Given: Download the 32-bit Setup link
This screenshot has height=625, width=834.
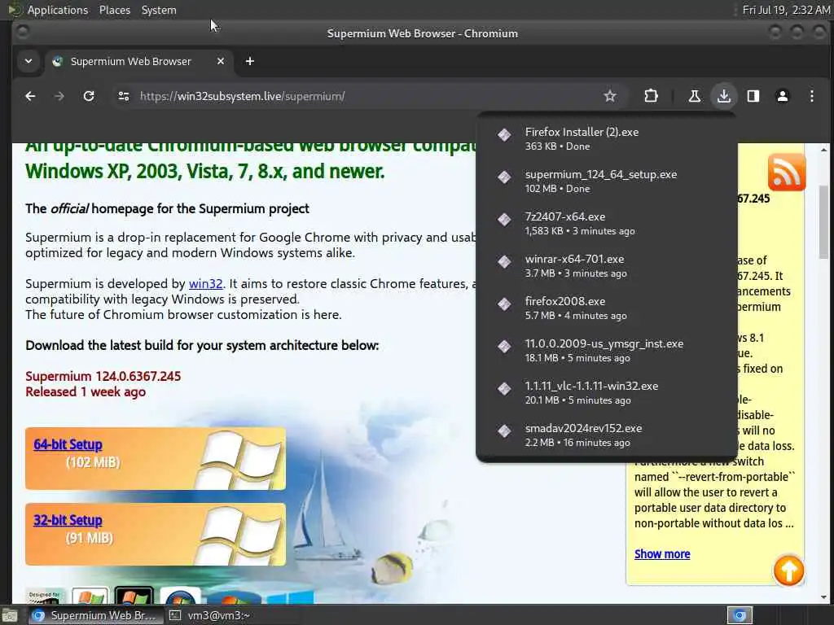Looking at the screenshot, I should click(x=68, y=520).
